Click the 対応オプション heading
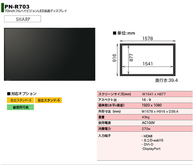Screen dimensions: 194x165 point(22,94)
